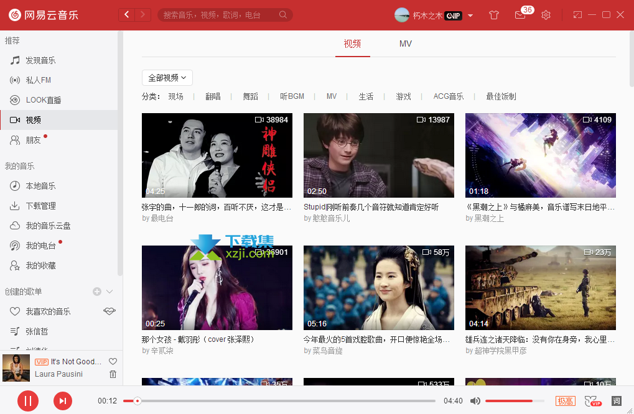The width and height of the screenshot is (634, 414).
Task: Filter by 生活 category
Action: click(366, 96)
